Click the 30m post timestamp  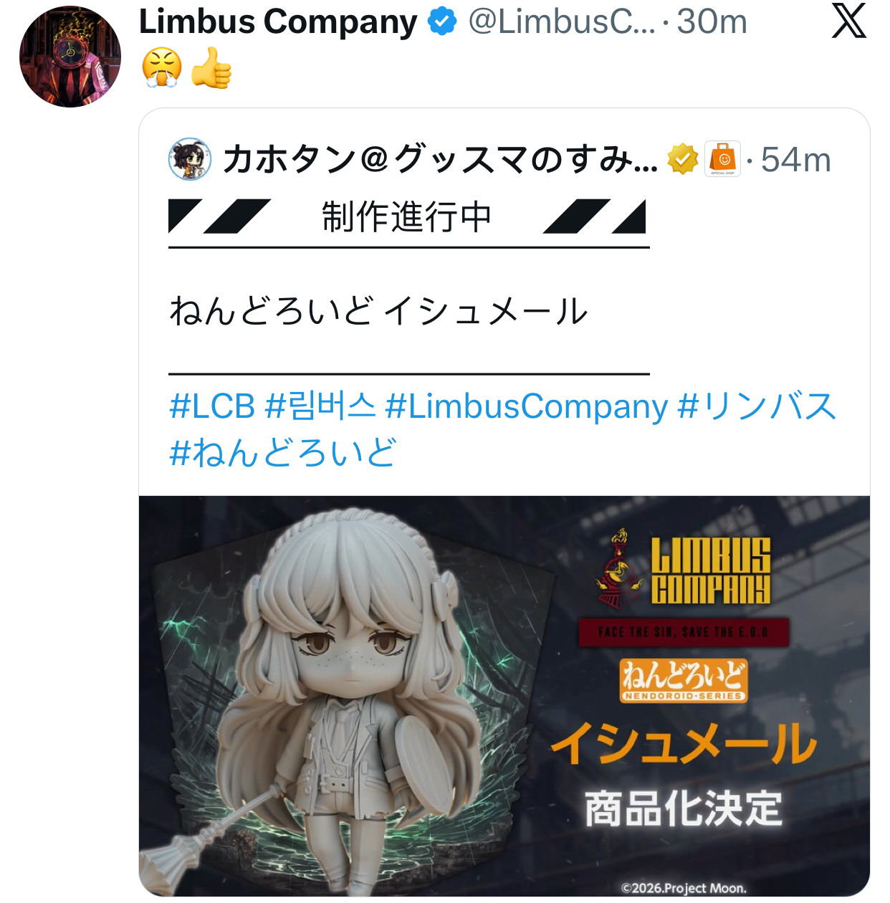(712, 21)
